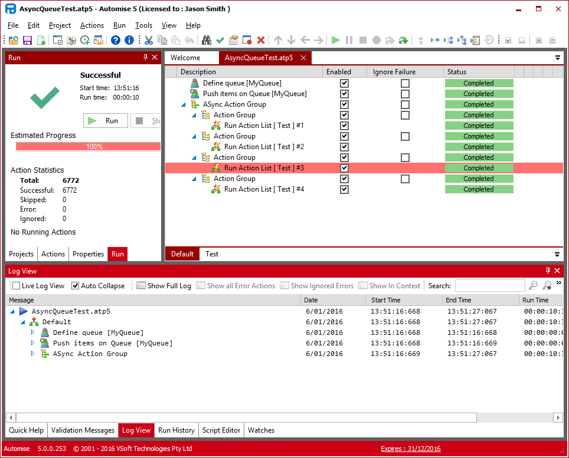The width and height of the screenshot is (569, 458).
Task: Click the Run button in Run panel
Action: tap(106, 121)
